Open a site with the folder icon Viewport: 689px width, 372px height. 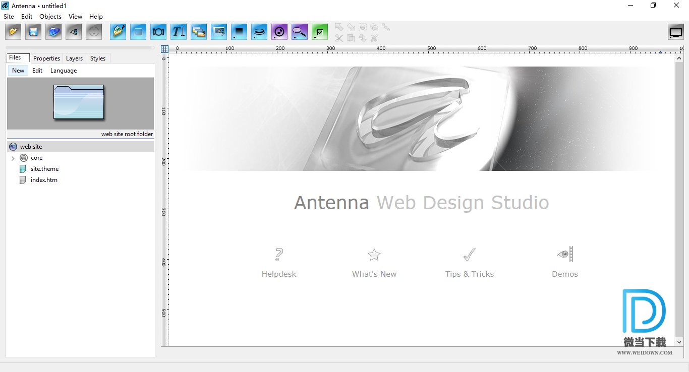(x=13, y=32)
